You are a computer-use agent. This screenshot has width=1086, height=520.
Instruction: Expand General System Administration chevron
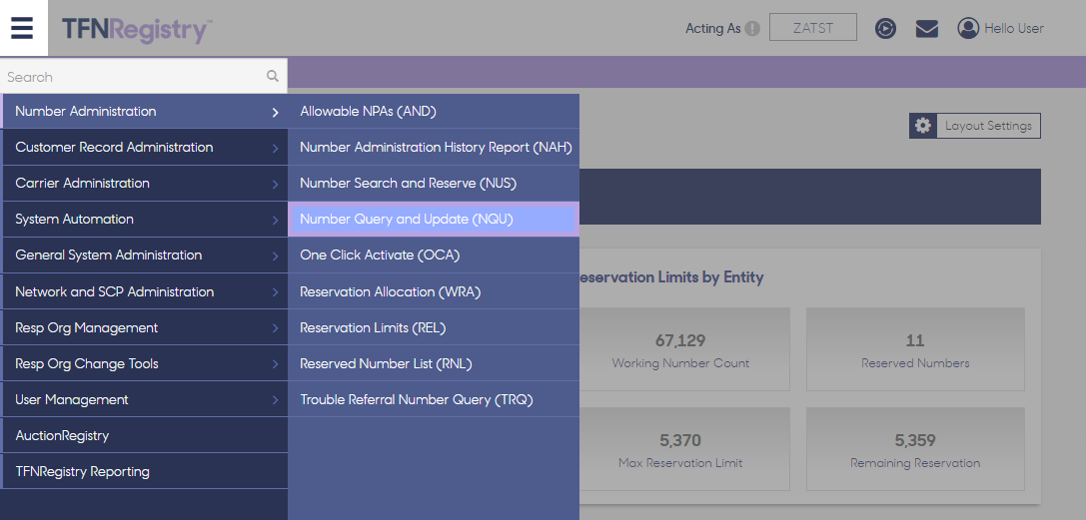click(275, 256)
